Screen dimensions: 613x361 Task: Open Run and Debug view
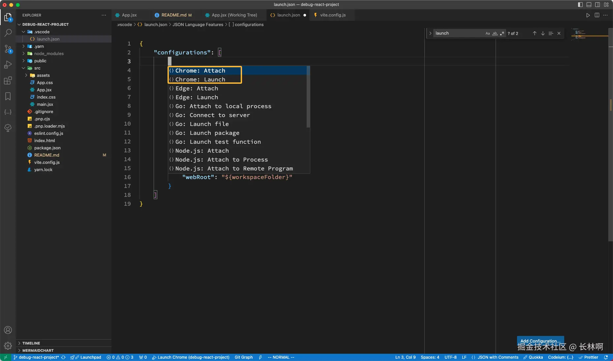8,65
